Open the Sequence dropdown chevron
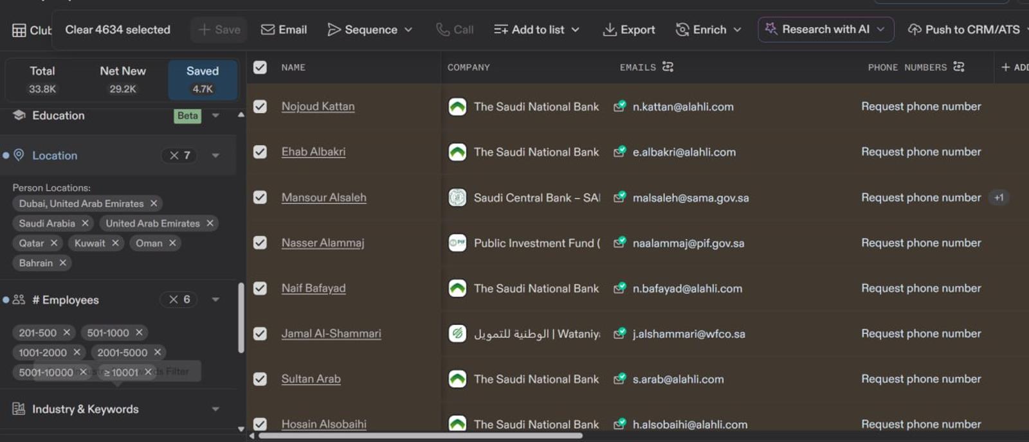This screenshot has width=1029, height=442. click(x=408, y=30)
